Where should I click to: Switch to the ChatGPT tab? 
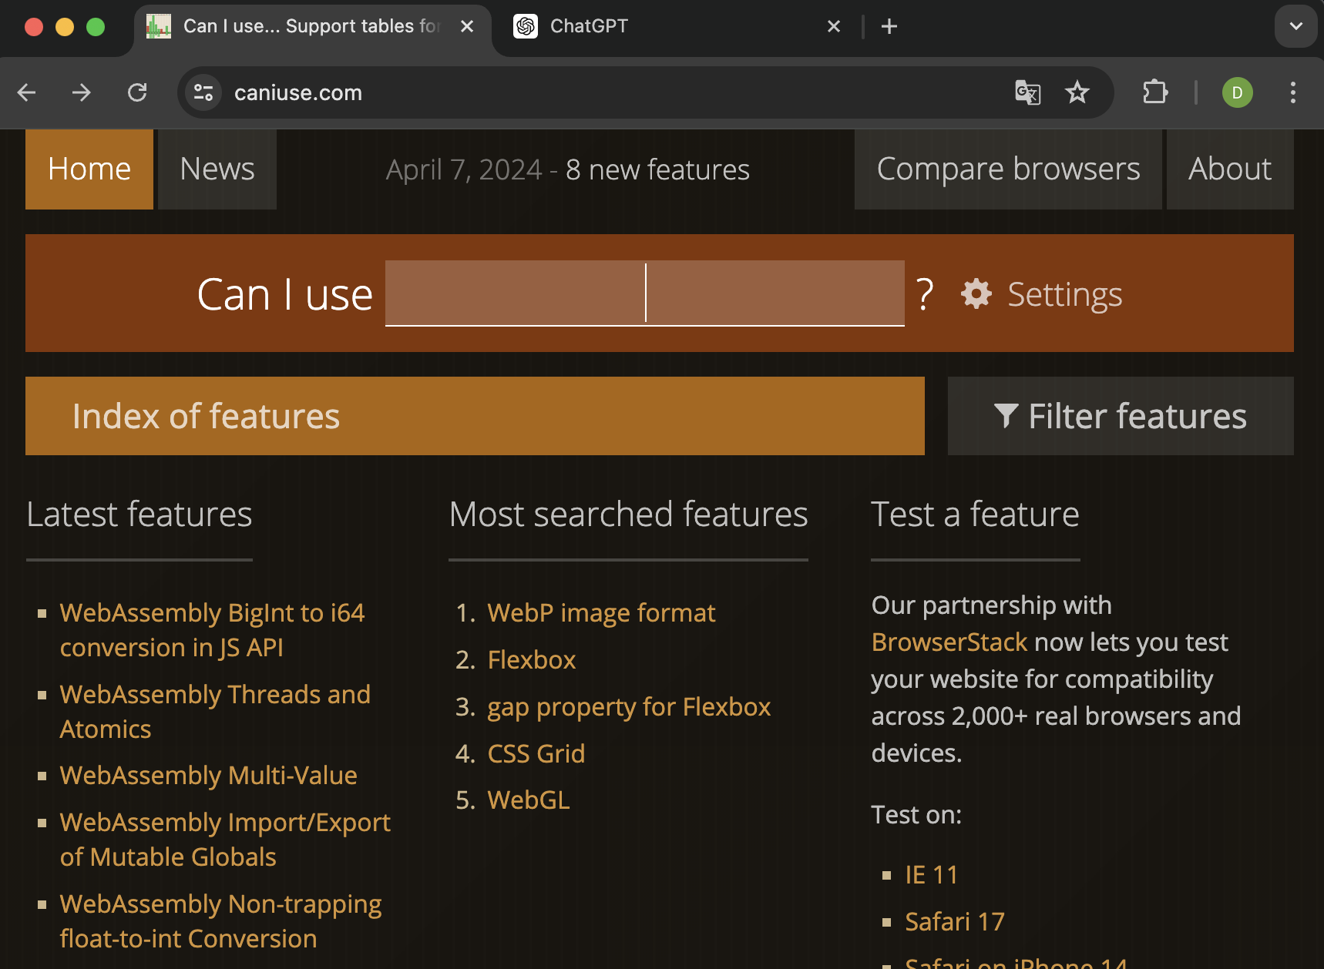678,27
